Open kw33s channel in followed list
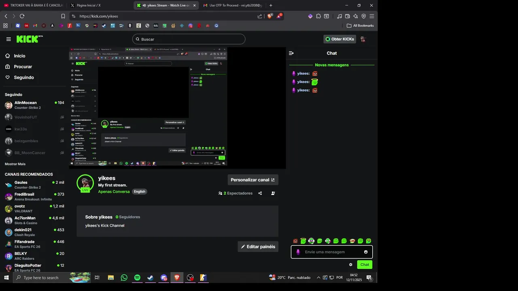 (x=34, y=129)
